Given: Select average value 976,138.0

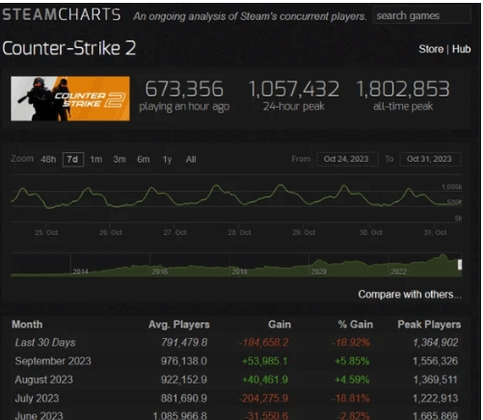Looking at the screenshot, I should (184, 361).
